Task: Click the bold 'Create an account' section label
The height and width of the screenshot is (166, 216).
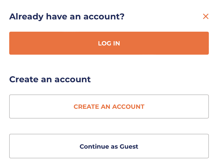Action: 50,79
